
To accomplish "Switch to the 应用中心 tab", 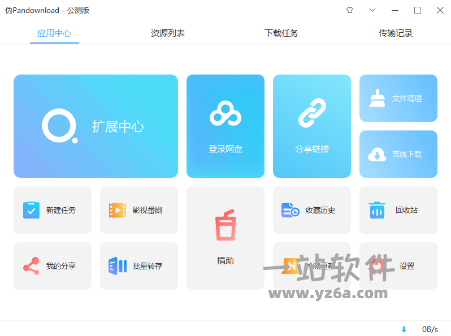I will pyautogui.click(x=54, y=33).
